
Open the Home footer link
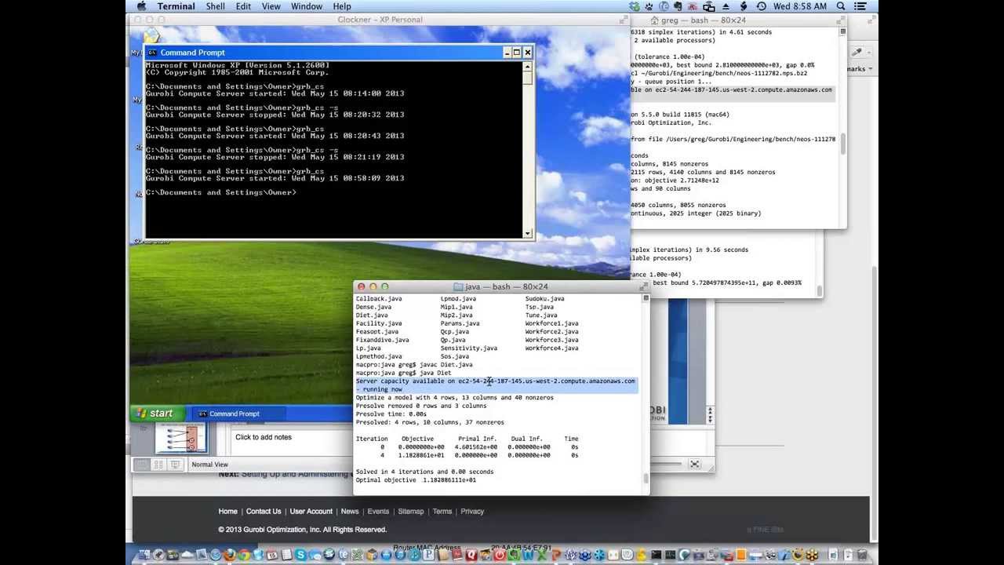pos(227,512)
